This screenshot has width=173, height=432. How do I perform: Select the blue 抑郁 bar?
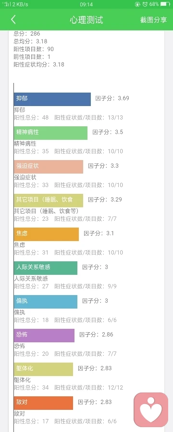(52, 99)
